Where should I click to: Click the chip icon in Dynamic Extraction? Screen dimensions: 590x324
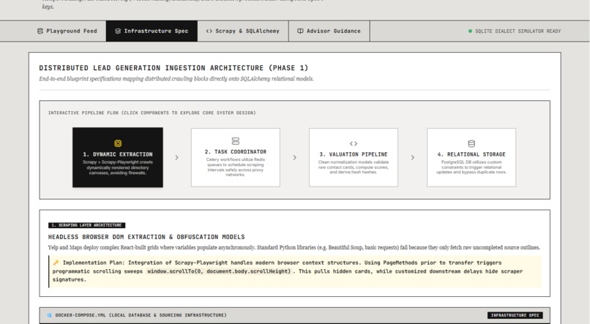[x=118, y=143]
